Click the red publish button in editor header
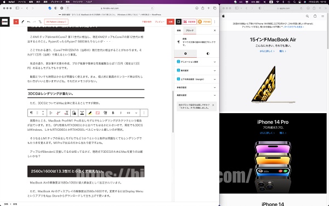 171,21
